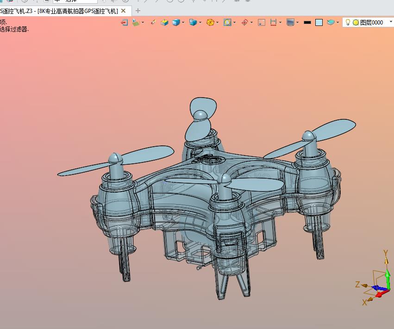Screen dimensions: 394x329
Task: Click the framed yellow section view icon
Action: pos(227,23)
